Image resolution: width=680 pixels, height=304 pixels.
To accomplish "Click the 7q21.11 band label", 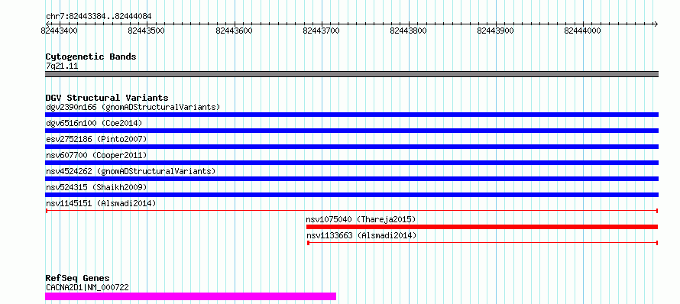I will 62,66.
